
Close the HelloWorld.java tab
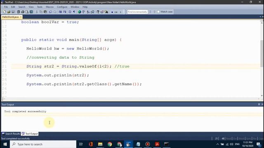21,17
